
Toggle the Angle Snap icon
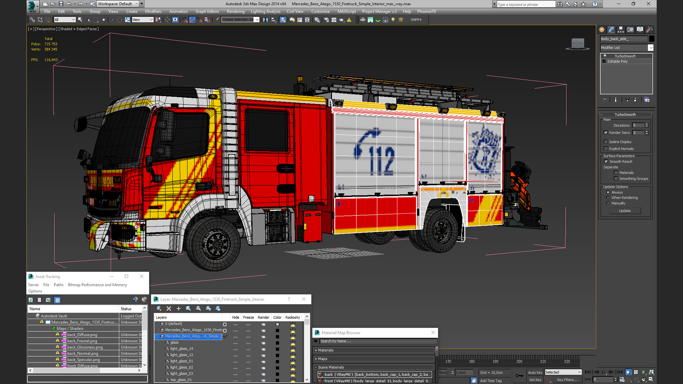(192, 20)
